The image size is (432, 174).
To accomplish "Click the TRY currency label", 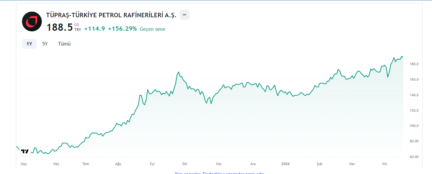I will 78,30.
